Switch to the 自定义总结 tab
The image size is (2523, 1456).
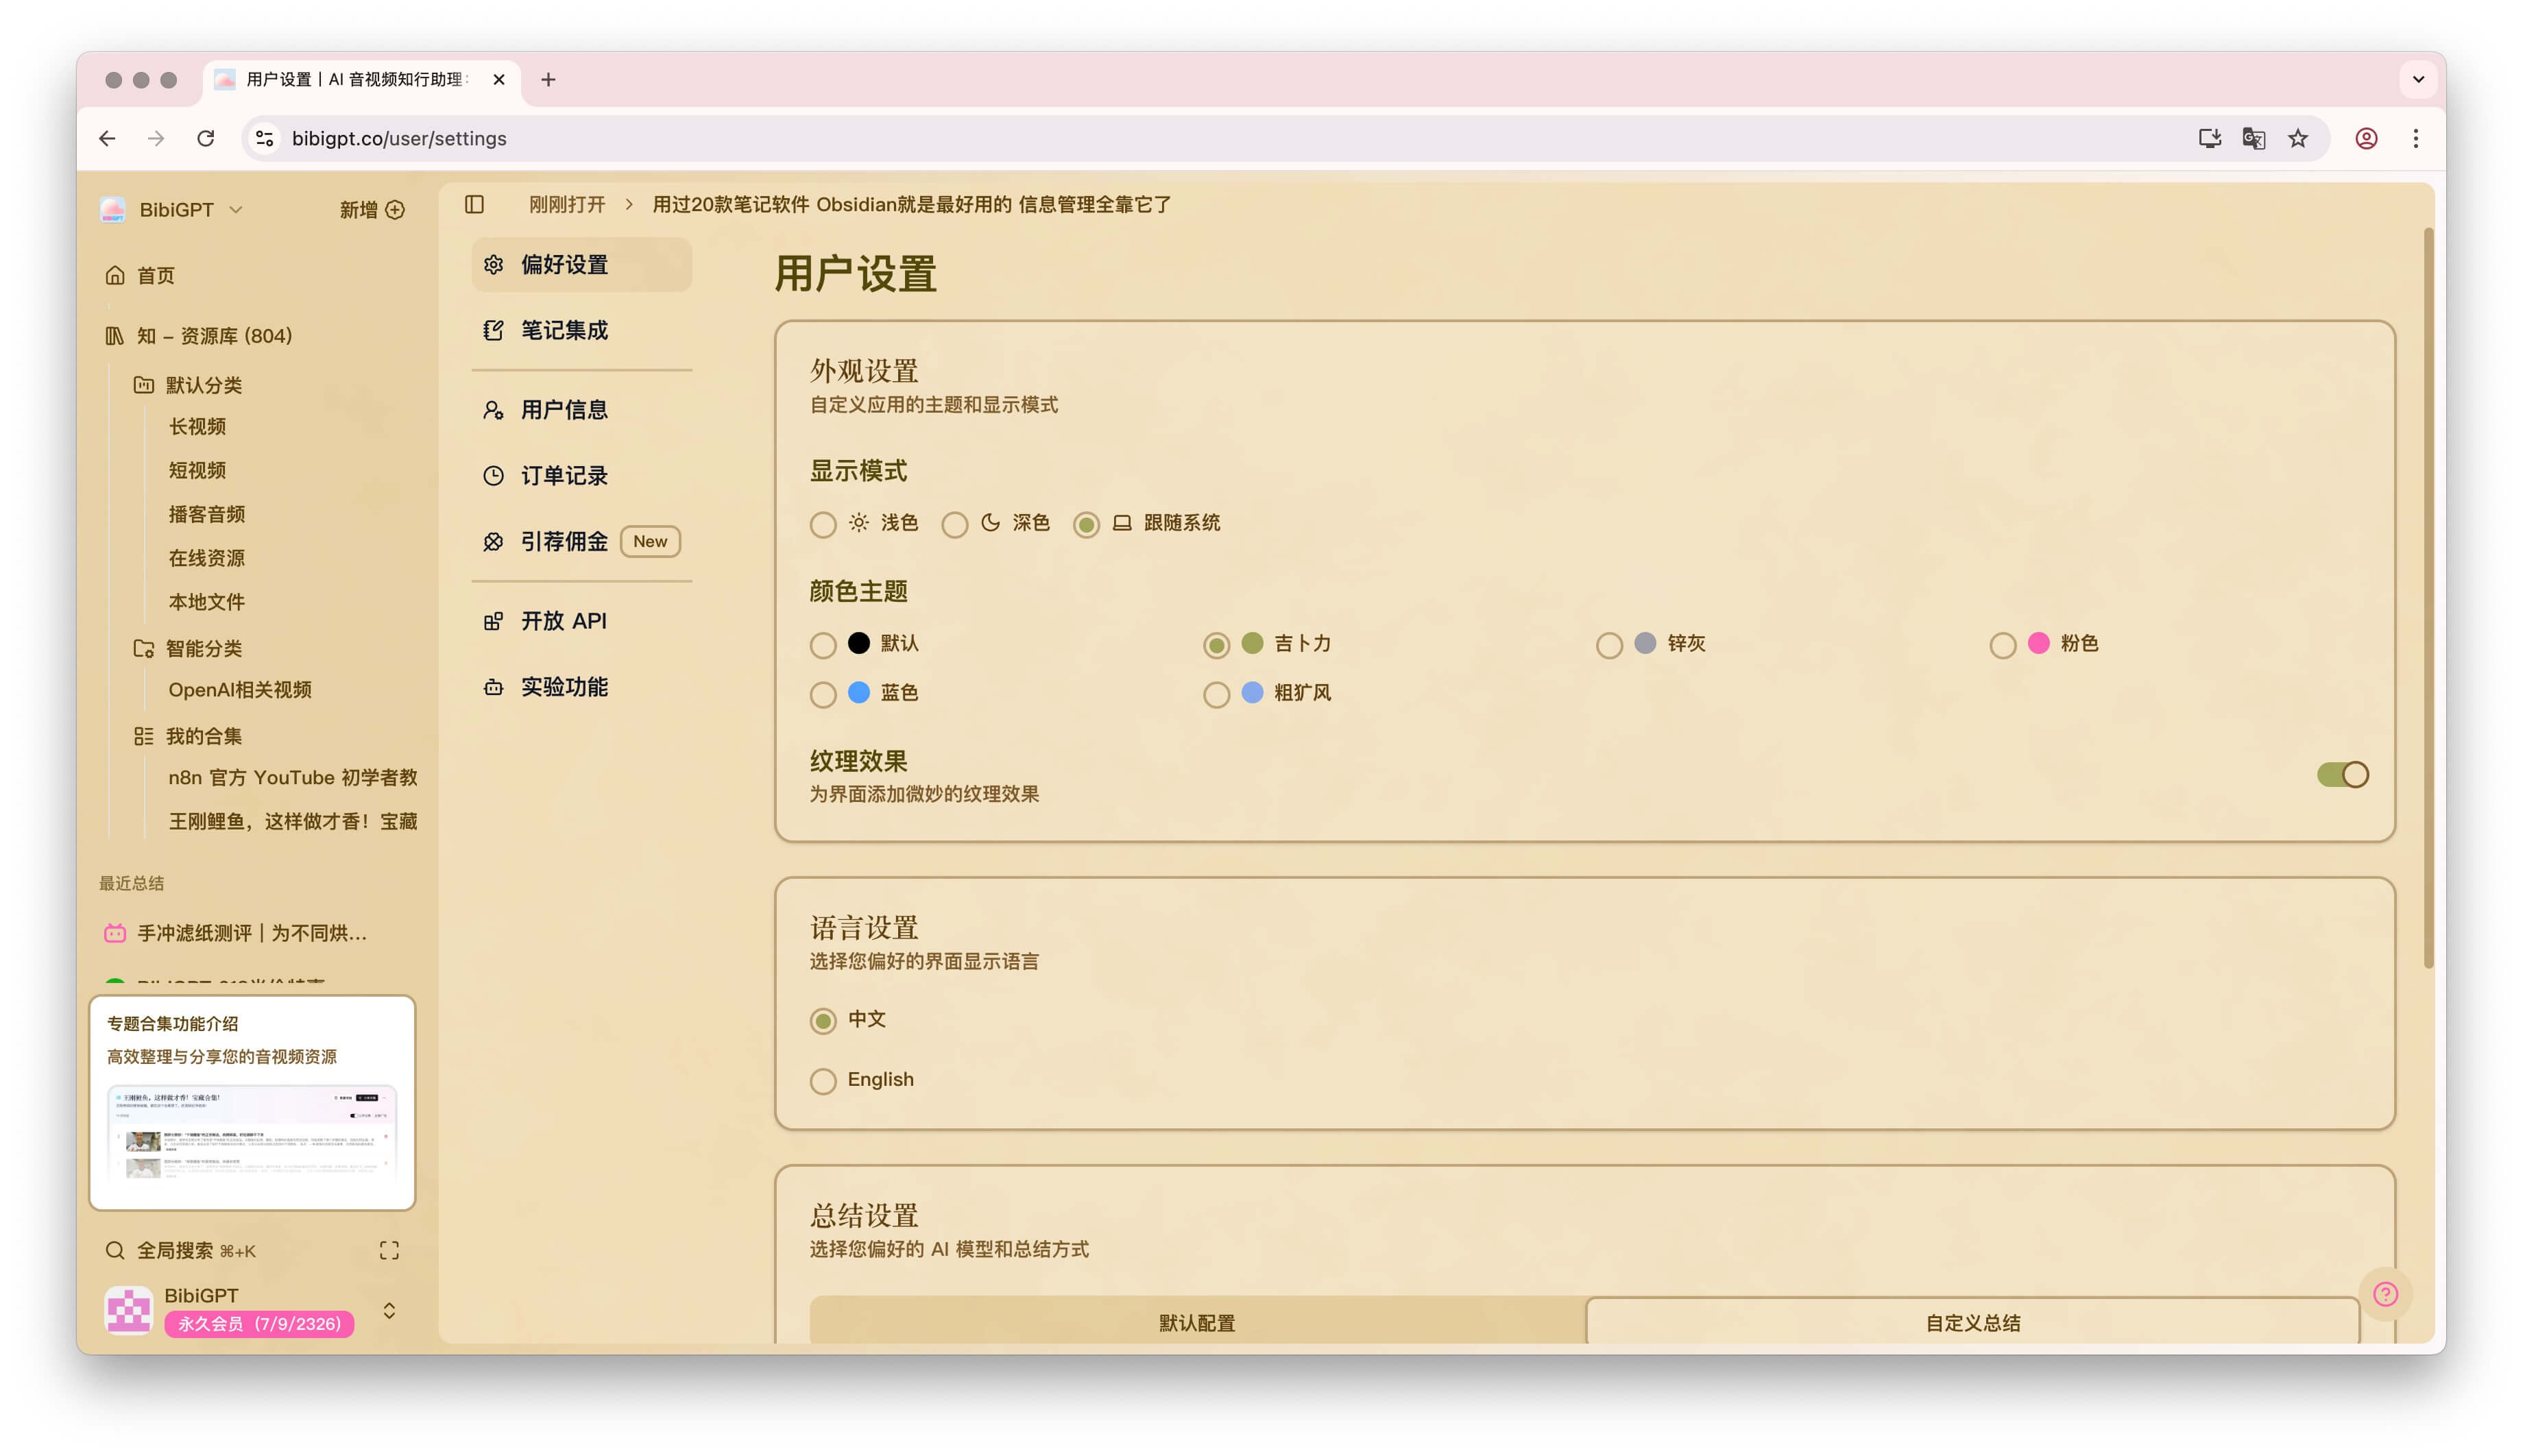[1972, 1322]
